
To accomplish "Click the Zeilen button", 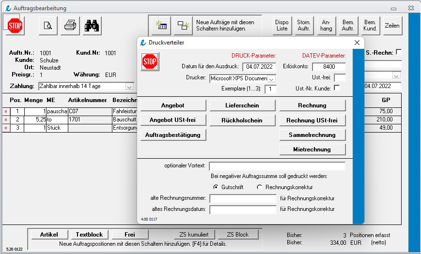I will click(392, 26).
